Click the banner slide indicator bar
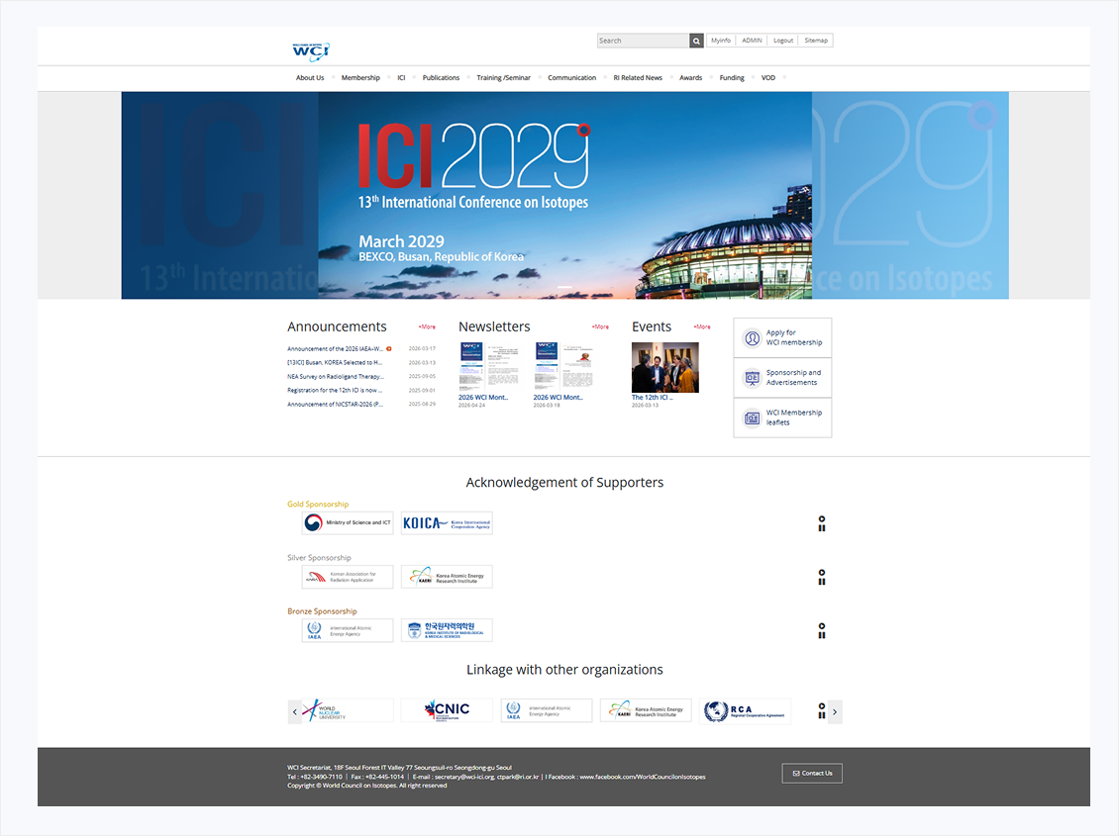This screenshot has height=836, width=1119. [x=564, y=287]
